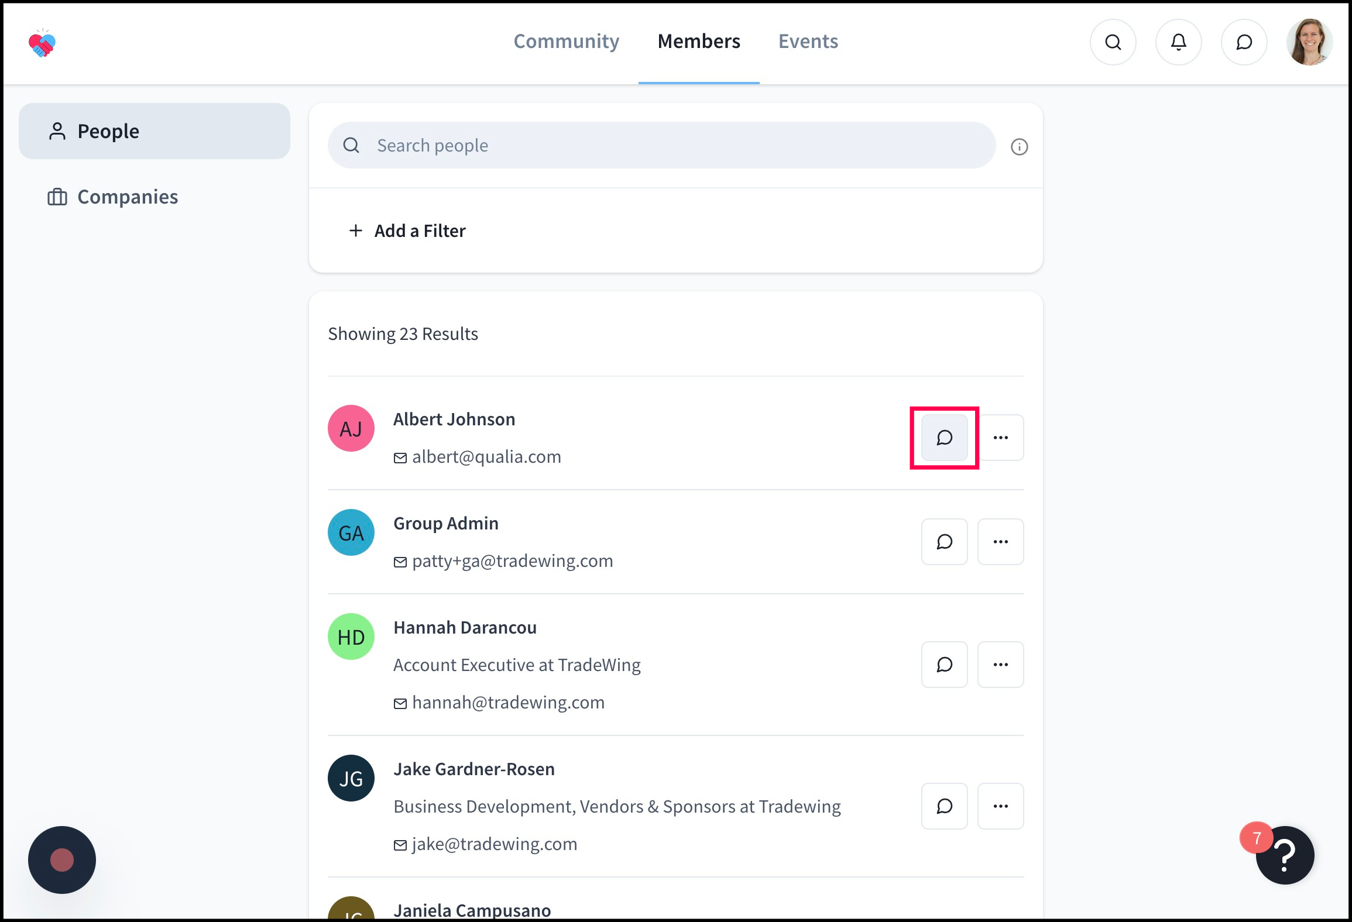Open more options for Hannah Darancou
This screenshot has width=1352, height=922.
1000,665
